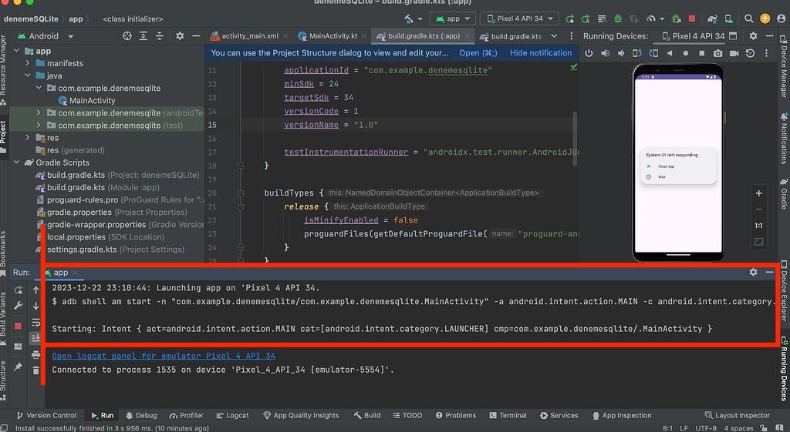
Task: Click the Apply Code Changes icon
Action: pos(602,18)
